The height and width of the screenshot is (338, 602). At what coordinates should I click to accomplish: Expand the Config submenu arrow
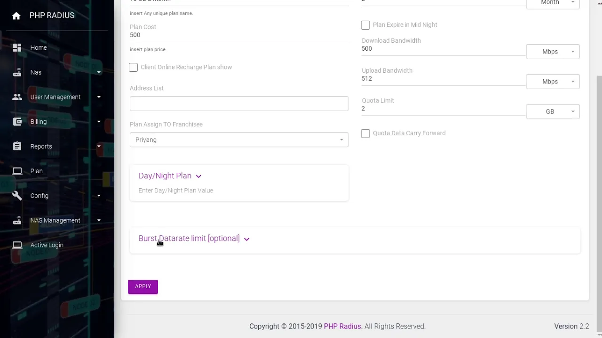click(x=99, y=196)
